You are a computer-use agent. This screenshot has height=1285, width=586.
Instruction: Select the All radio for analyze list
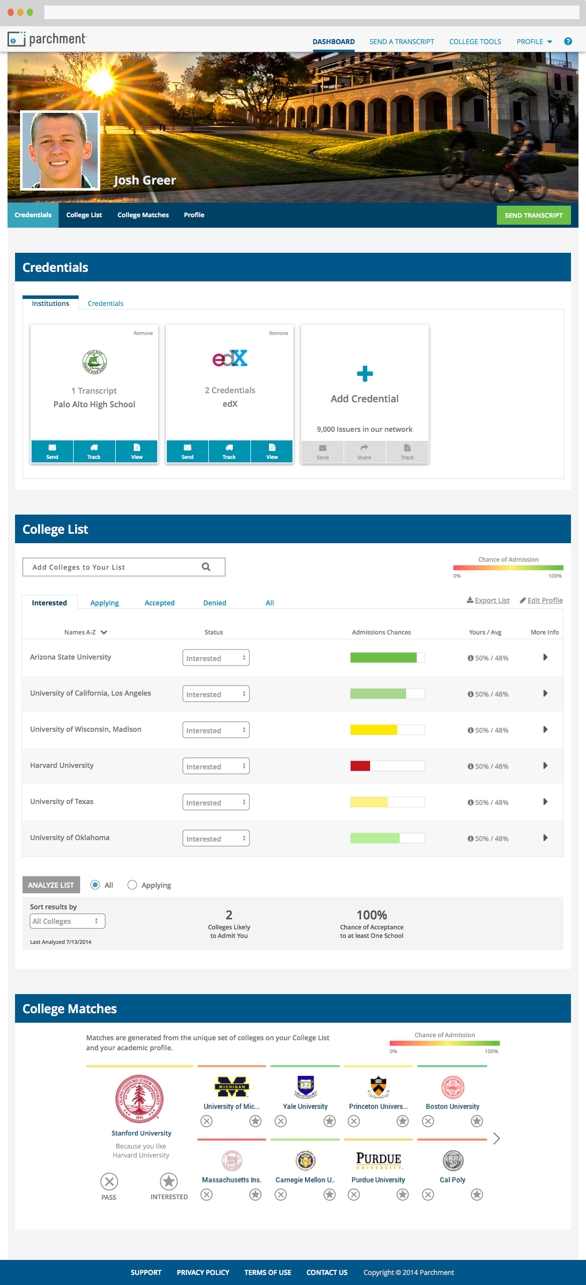(x=95, y=885)
